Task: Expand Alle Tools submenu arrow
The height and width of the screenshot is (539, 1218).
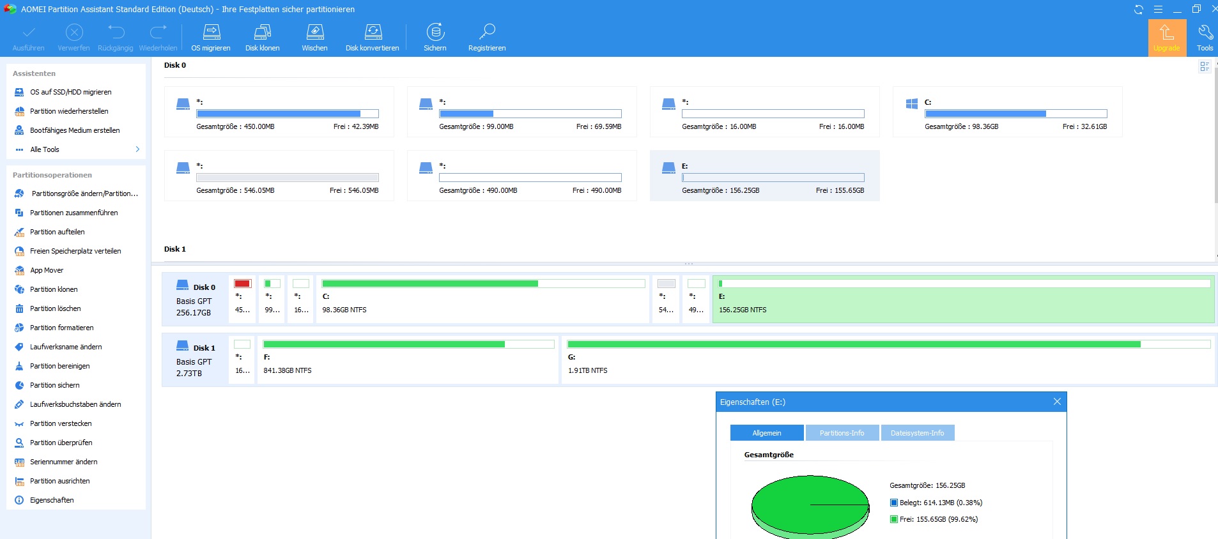Action: tap(137, 149)
